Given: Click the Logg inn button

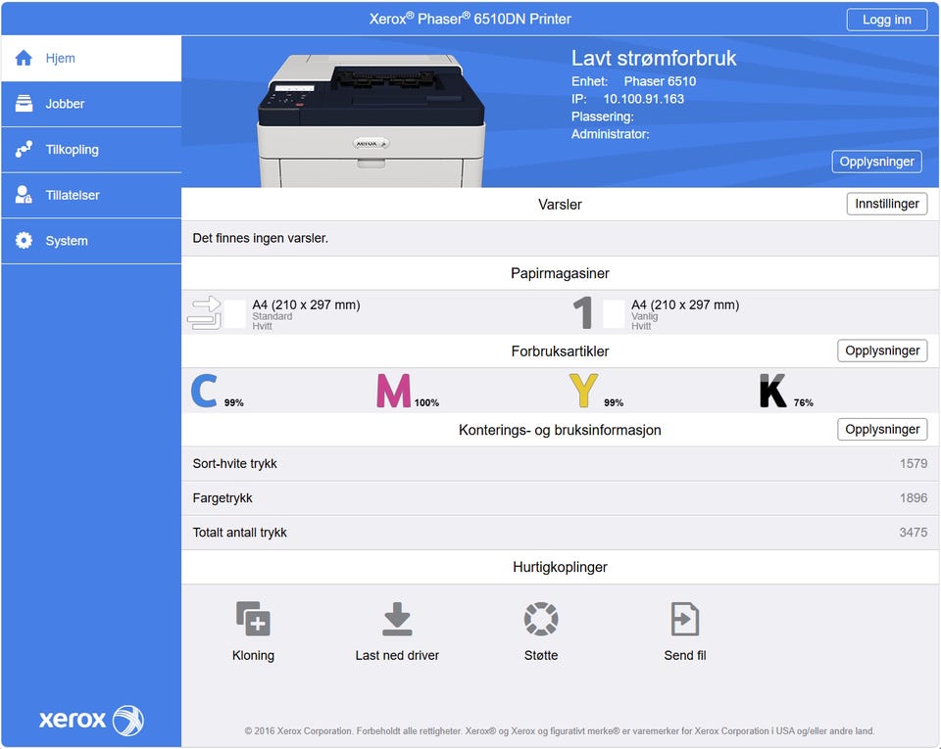Looking at the screenshot, I should tap(886, 20).
